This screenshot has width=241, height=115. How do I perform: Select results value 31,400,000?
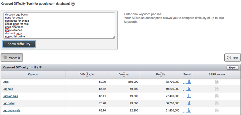click(x=173, y=110)
